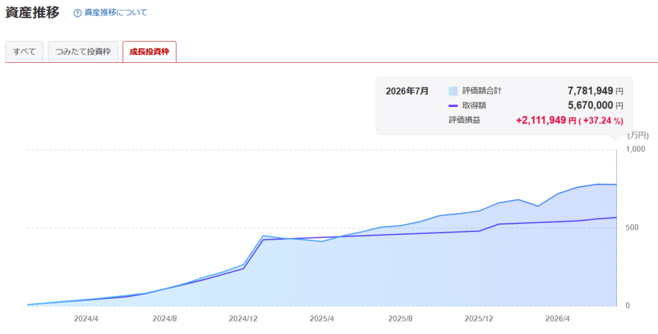658x334 pixels.
Task: Click the 1,000 y-axis label
Action: [634, 149]
